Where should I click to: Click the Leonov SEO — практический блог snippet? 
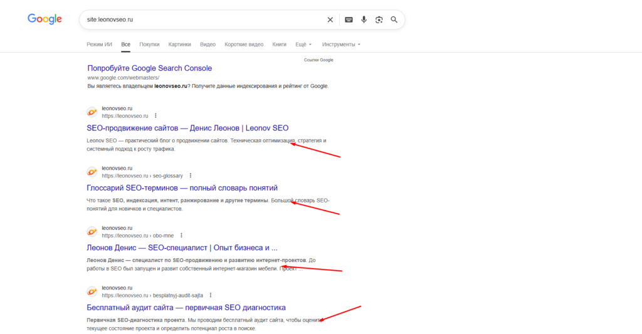click(x=206, y=145)
